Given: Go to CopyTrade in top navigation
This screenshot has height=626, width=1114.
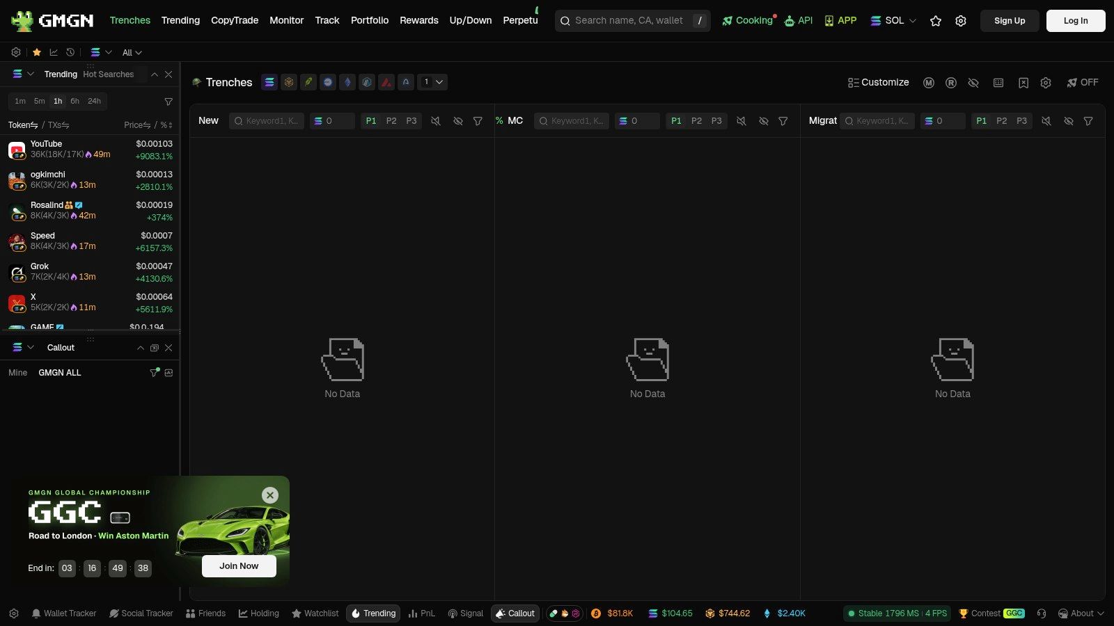Looking at the screenshot, I should click(x=235, y=21).
